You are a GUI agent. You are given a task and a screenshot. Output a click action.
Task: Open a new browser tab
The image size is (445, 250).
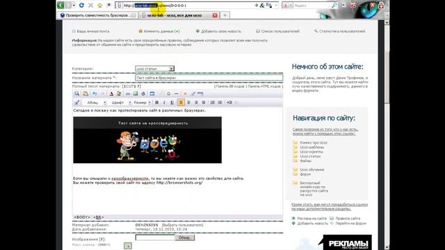[225, 15]
